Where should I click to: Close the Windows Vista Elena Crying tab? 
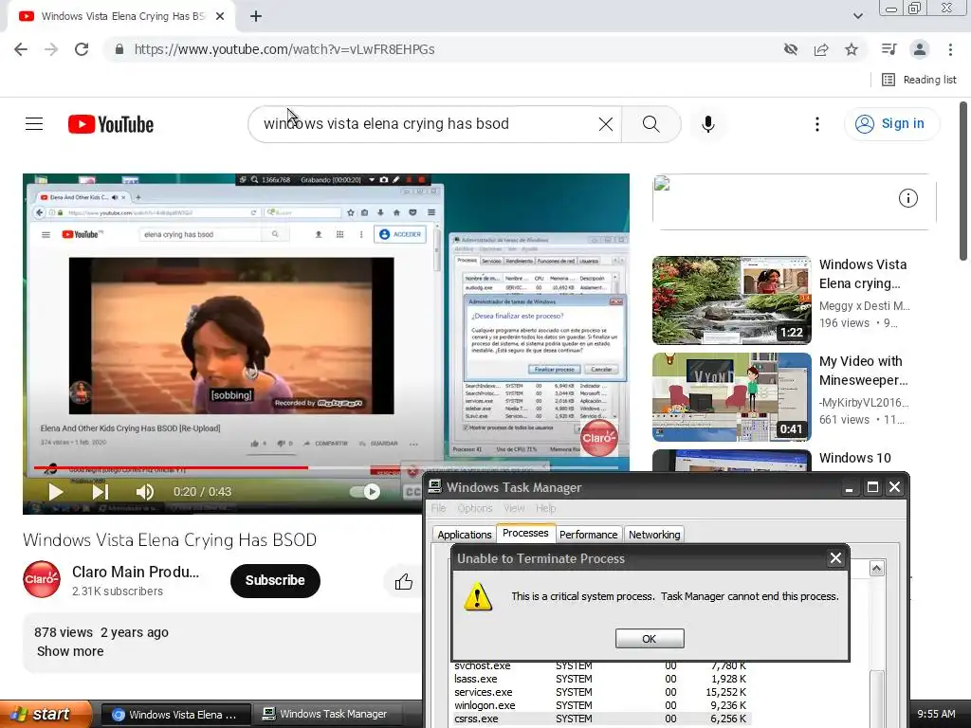coord(220,17)
